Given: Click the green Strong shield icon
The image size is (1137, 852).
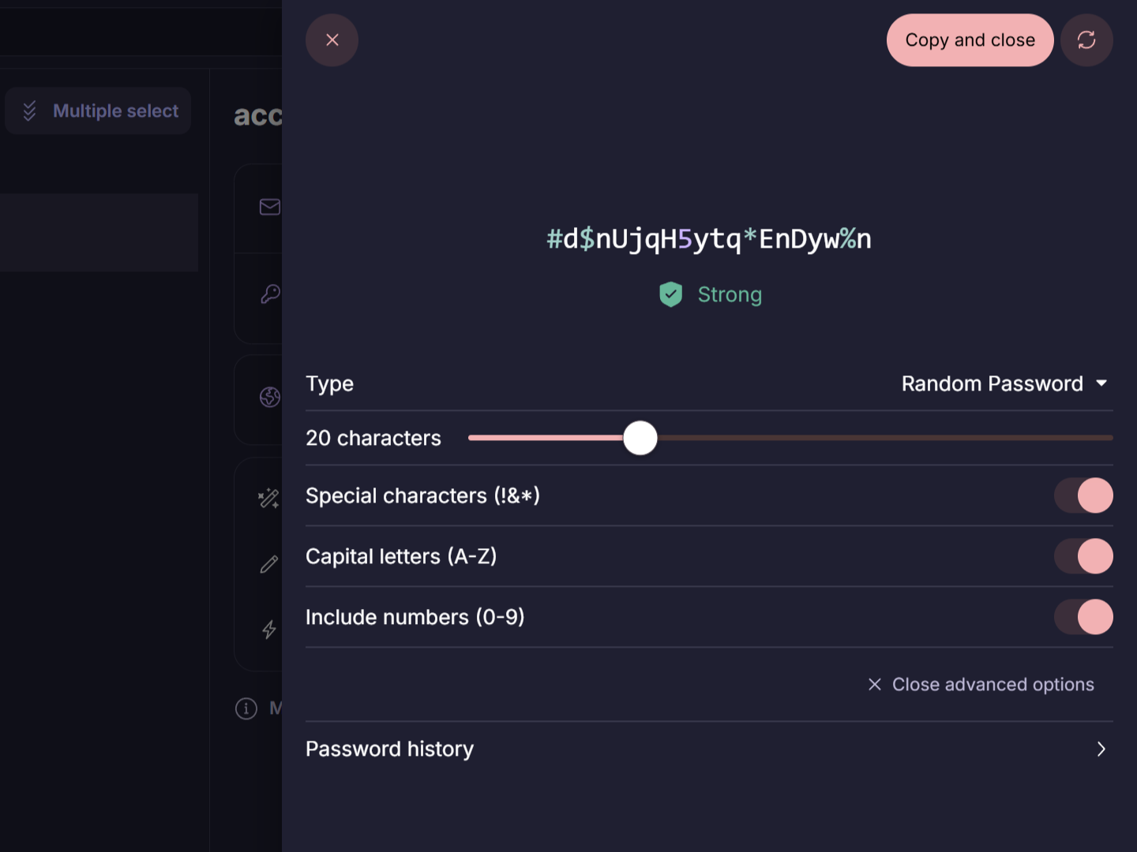Looking at the screenshot, I should click(x=670, y=293).
